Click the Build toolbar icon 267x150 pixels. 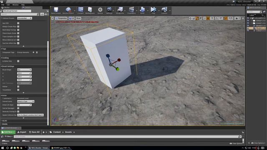tap(142, 10)
